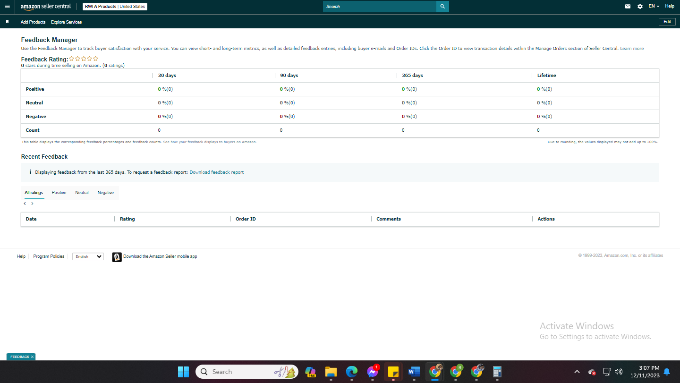Switch to the Neutral feedback tab

click(x=82, y=193)
